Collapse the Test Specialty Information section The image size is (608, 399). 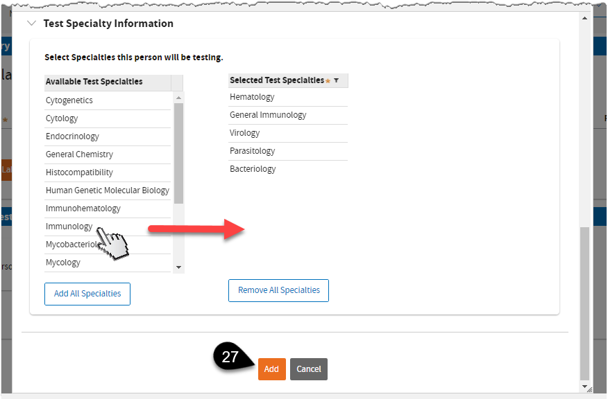click(31, 24)
